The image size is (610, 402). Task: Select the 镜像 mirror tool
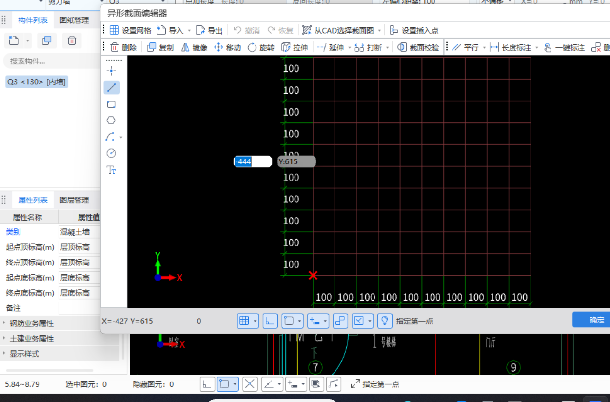point(194,47)
